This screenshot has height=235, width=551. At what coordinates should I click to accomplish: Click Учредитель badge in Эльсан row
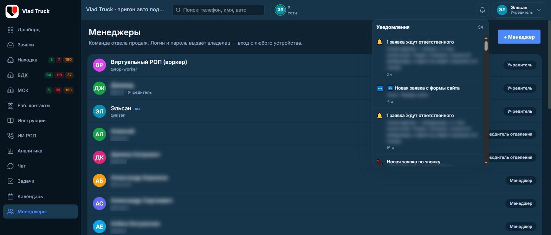[x=520, y=111]
